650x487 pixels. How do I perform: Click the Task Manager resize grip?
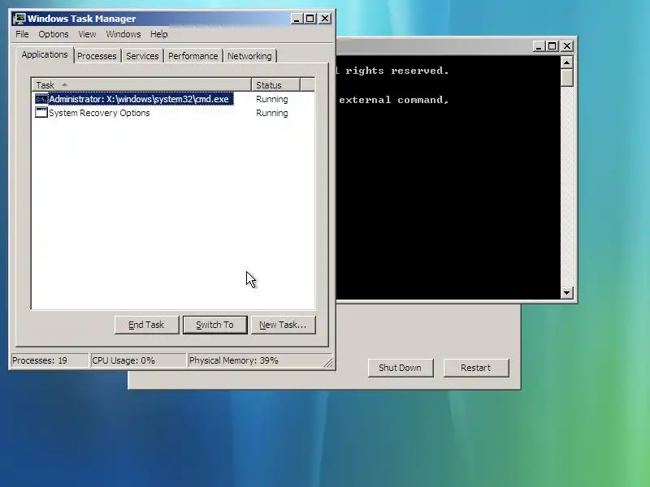pos(328,362)
